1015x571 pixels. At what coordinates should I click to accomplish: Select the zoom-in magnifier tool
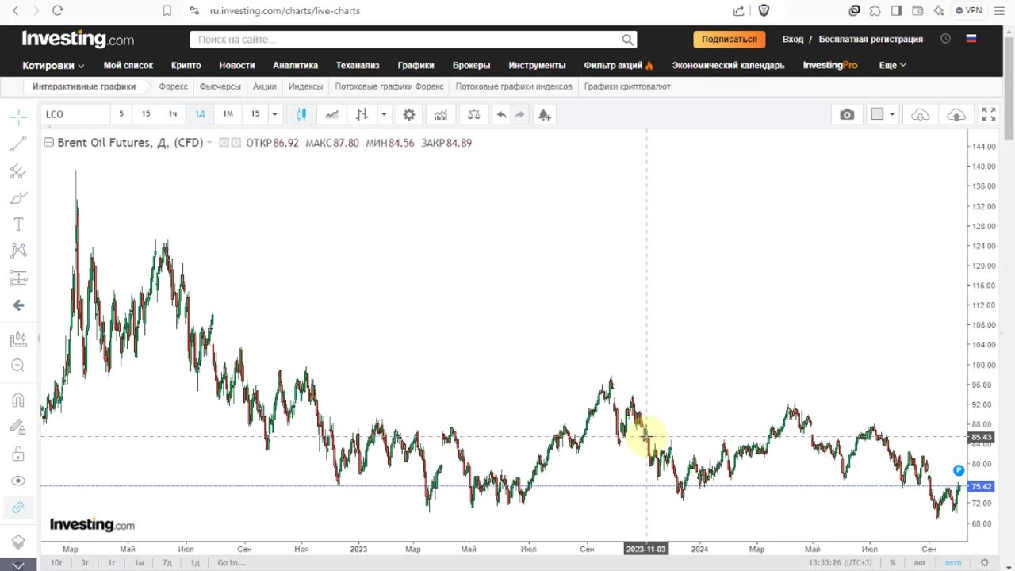(18, 366)
